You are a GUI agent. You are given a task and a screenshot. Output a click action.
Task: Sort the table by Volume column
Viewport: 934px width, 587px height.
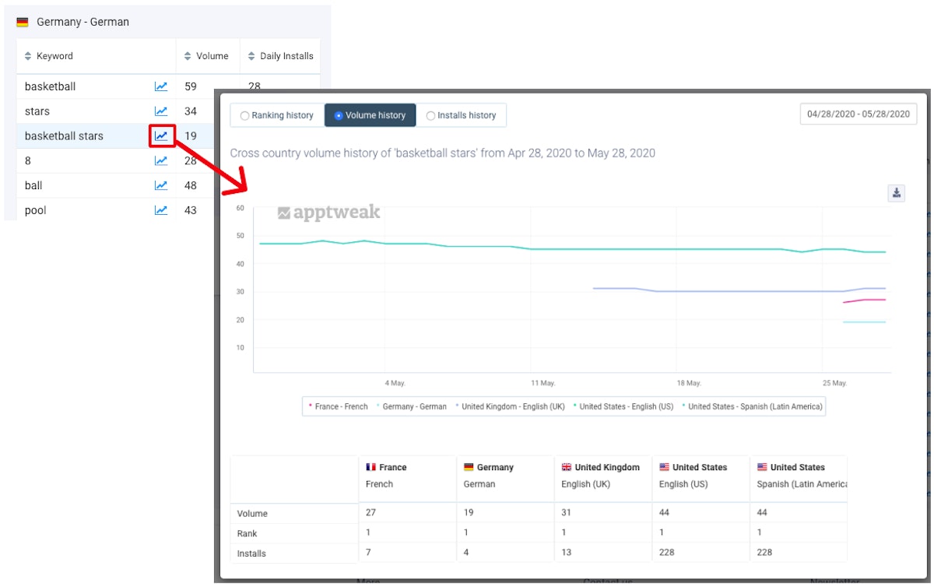[x=207, y=56]
